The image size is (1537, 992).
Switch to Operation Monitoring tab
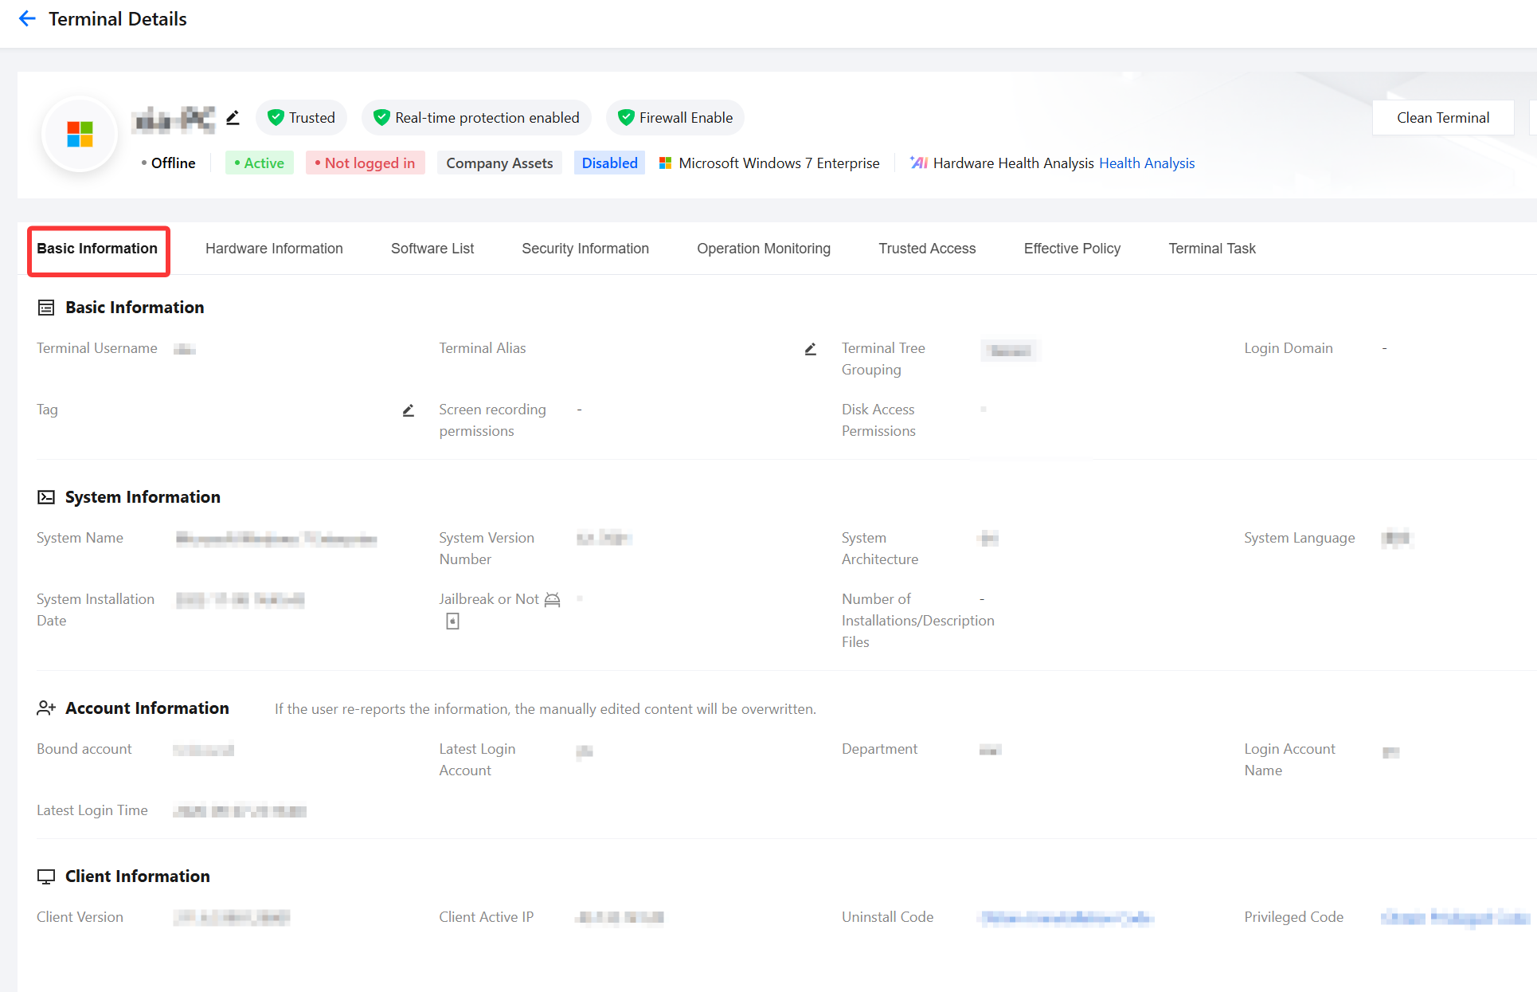pos(764,249)
